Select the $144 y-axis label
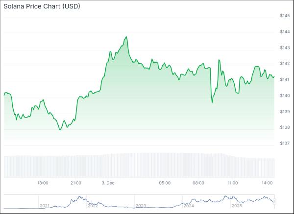Screen dimensions: 294x214 tap(285, 32)
